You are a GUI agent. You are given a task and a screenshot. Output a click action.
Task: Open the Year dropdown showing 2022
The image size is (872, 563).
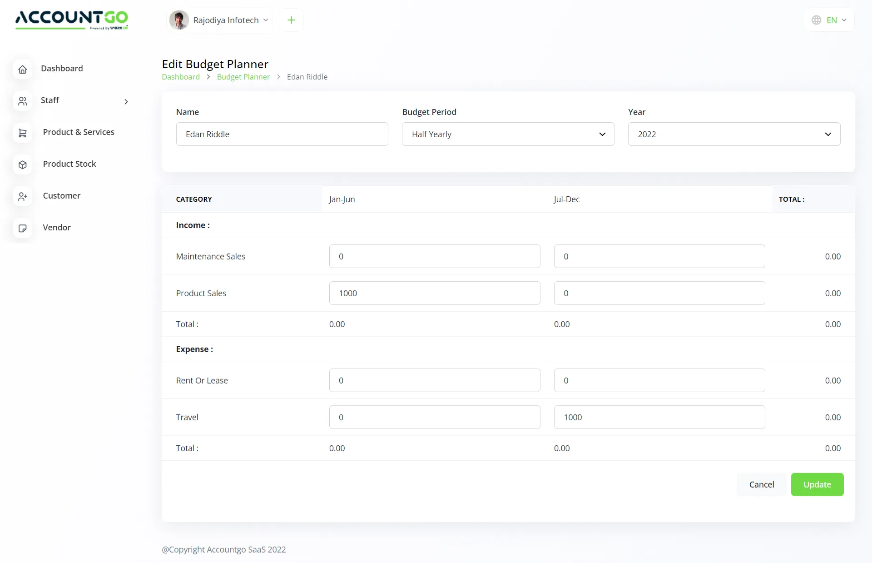tap(733, 134)
